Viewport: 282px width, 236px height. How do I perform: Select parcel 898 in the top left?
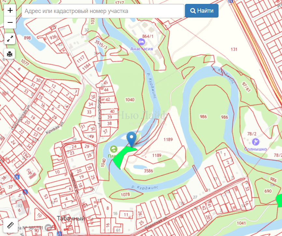tap(27, 38)
